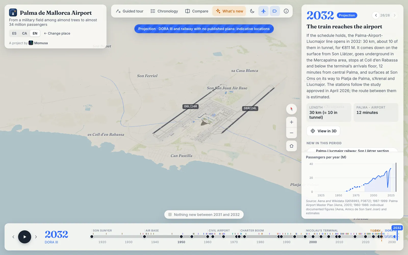408x255 pixels.
Task: Zoom in on the map with plus
Action: pos(291,122)
